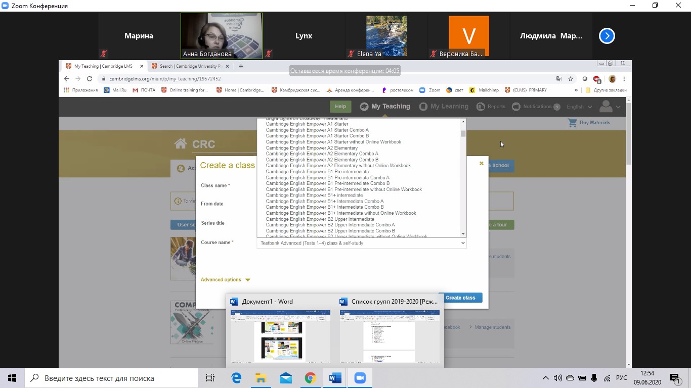Open File Explorer from taskbar
This screenshot has width=691, height=388.
[x=261, y=378]
